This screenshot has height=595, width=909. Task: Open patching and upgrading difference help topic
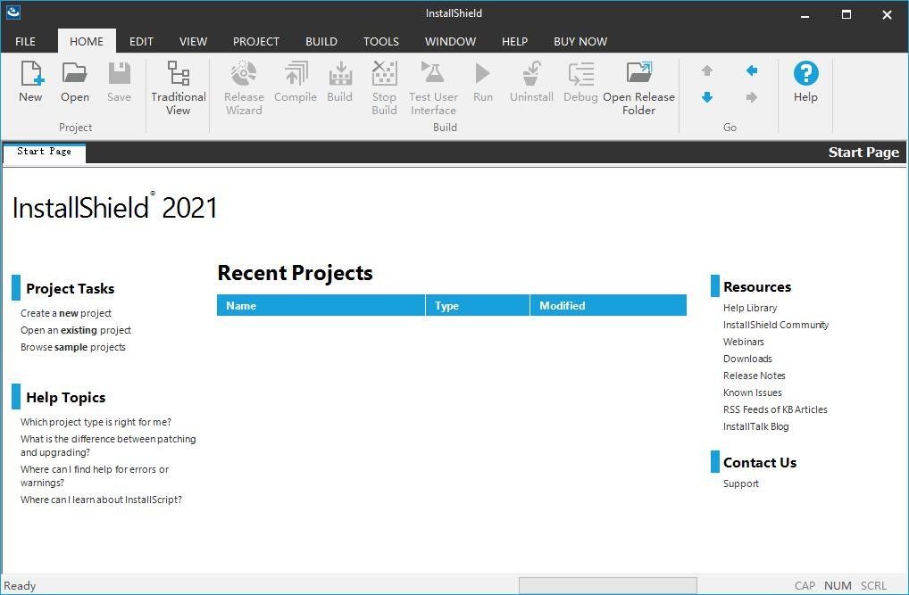[x=108, y=445]
